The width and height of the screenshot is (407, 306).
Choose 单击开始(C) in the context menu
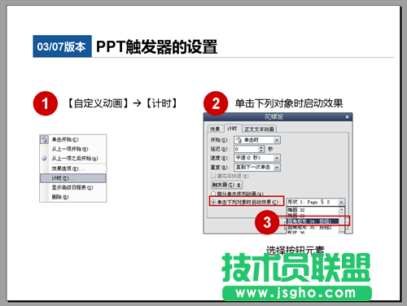coord(65,140)
